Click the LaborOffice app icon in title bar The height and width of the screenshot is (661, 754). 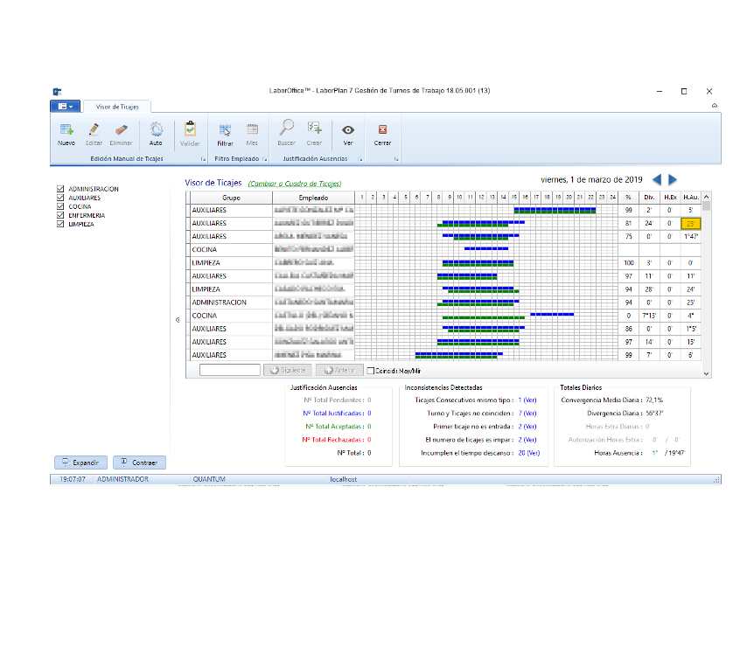[x=57, y=91]
